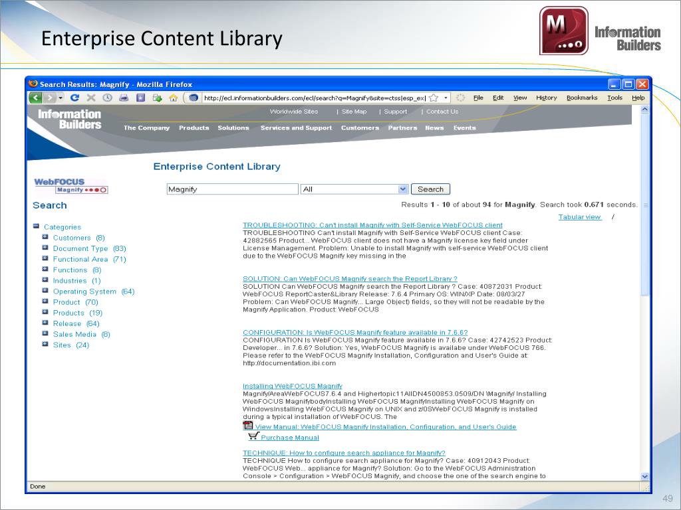Expand the Industries (1) category
This screenshot has width=681, height=510.
tap(45, 280)
